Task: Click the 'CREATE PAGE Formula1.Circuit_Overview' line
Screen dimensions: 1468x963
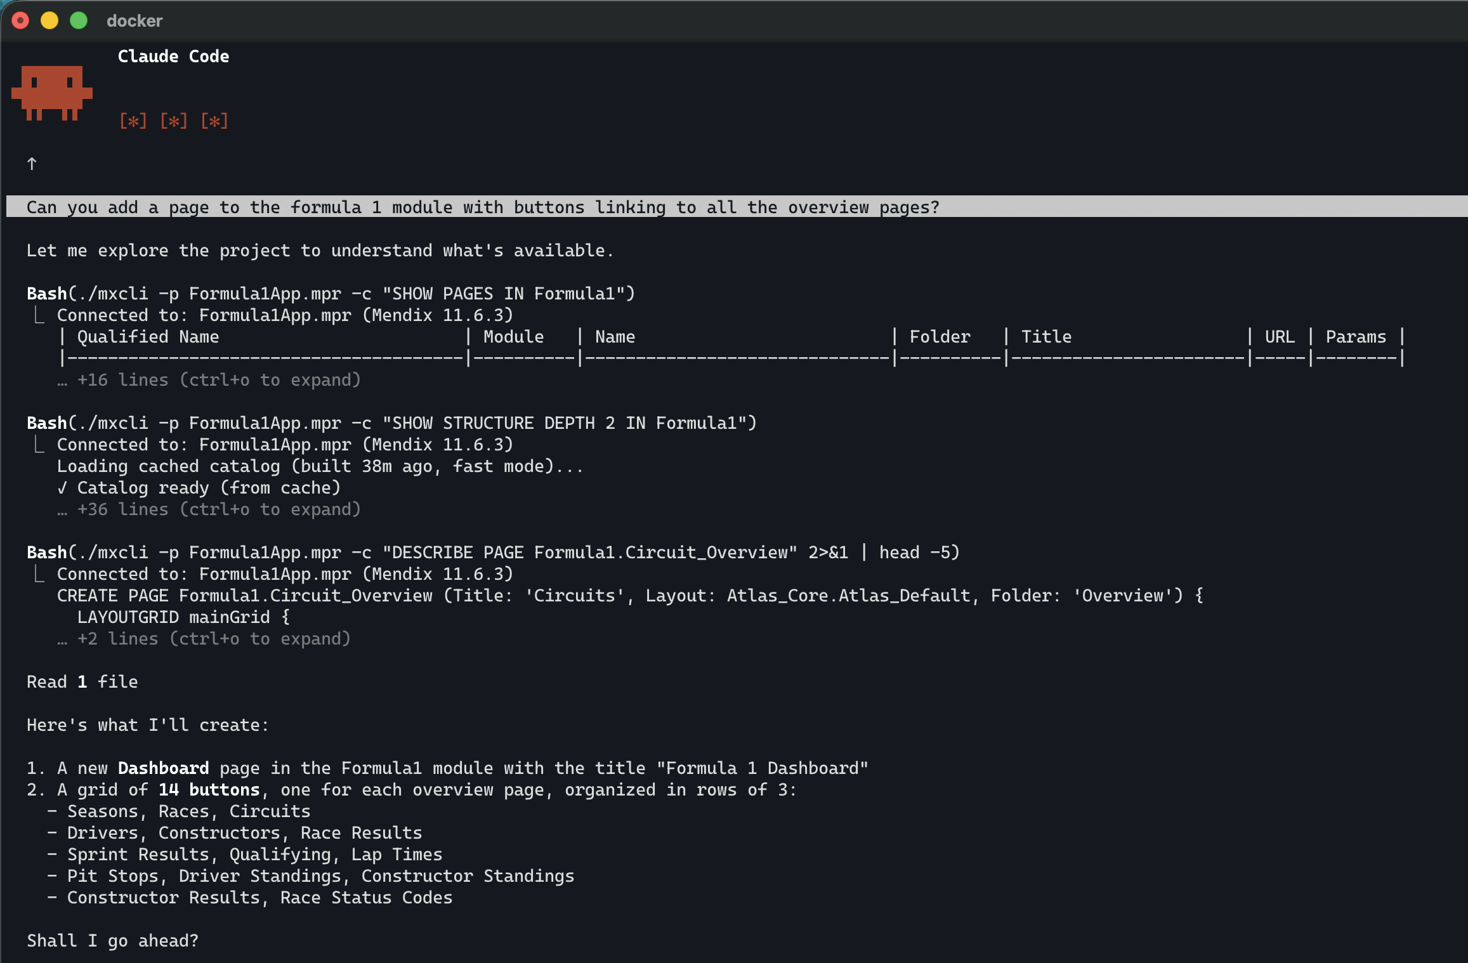Action: click(631, 596)
